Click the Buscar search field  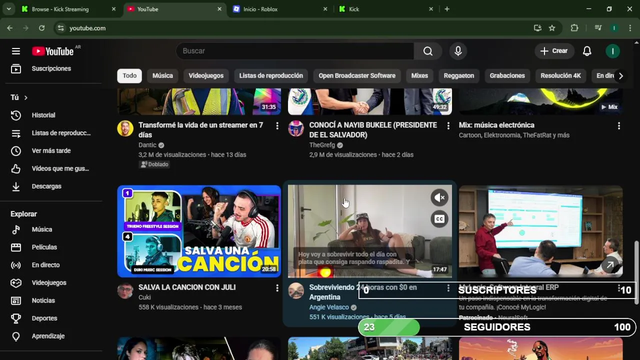tap(295, 51)
